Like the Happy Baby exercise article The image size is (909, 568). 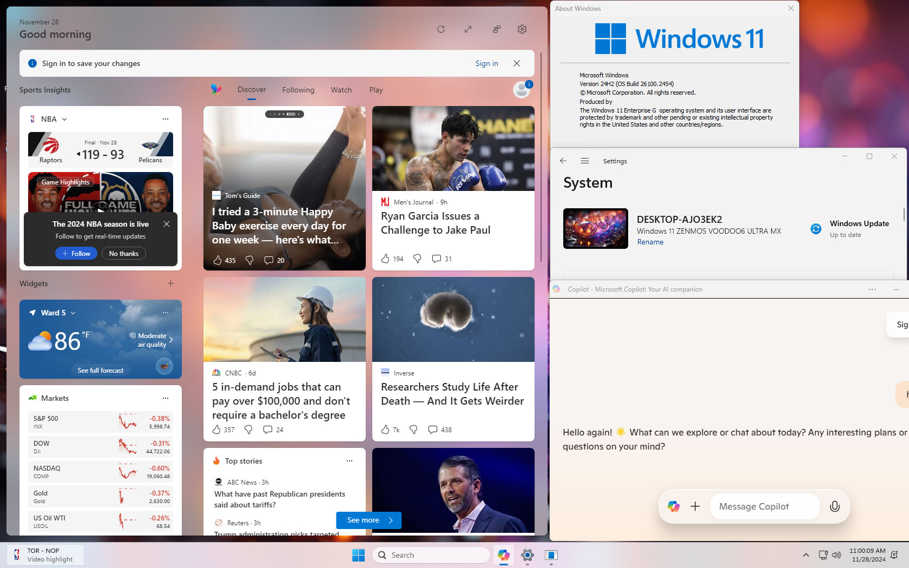click(x=218, y=260)
